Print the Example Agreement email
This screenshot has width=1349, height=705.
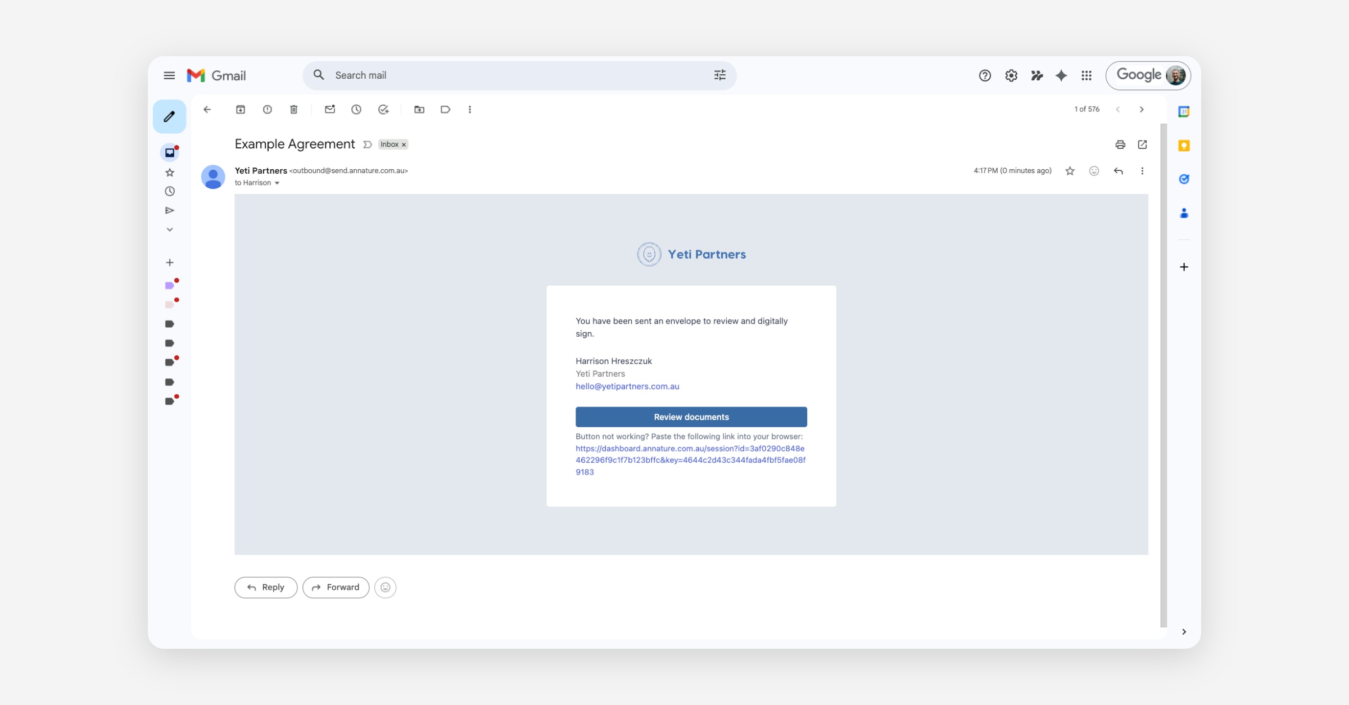point(1120,144)
